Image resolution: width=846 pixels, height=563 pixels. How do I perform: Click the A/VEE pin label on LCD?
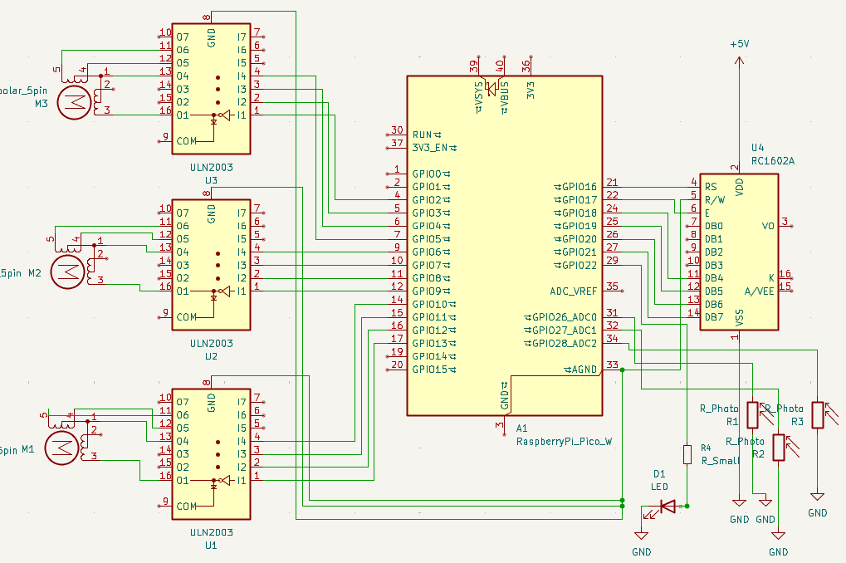(x=759, y=291)
